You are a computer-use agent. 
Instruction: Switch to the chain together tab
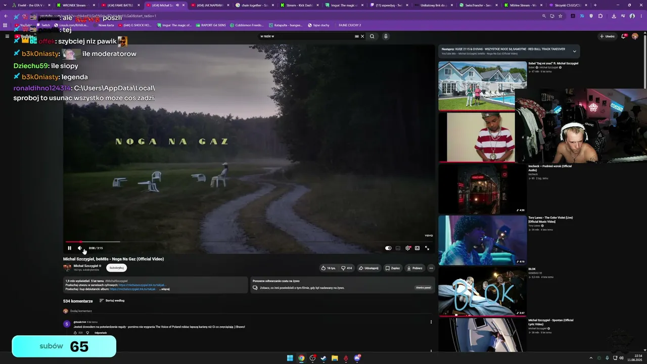pyautogui.click(x=254, y=5)
